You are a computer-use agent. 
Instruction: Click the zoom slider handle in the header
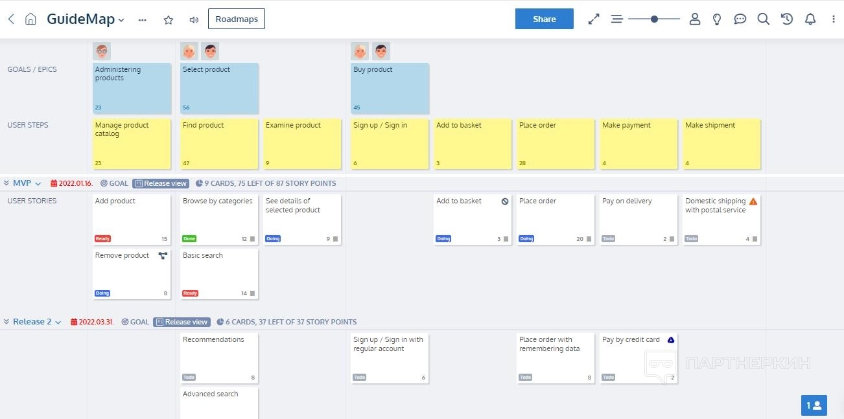[x=655, y=19]
